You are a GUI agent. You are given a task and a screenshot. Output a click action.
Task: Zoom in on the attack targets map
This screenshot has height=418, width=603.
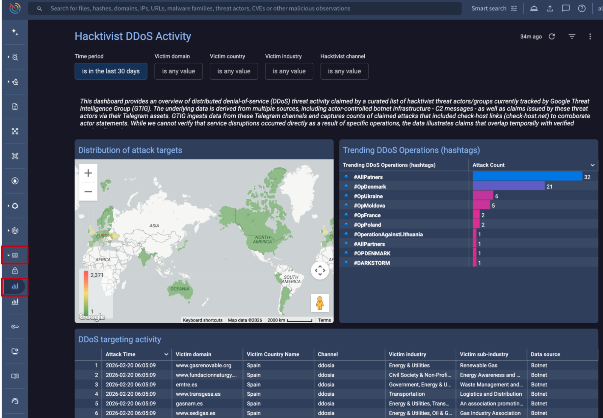[x=88, y=173]
